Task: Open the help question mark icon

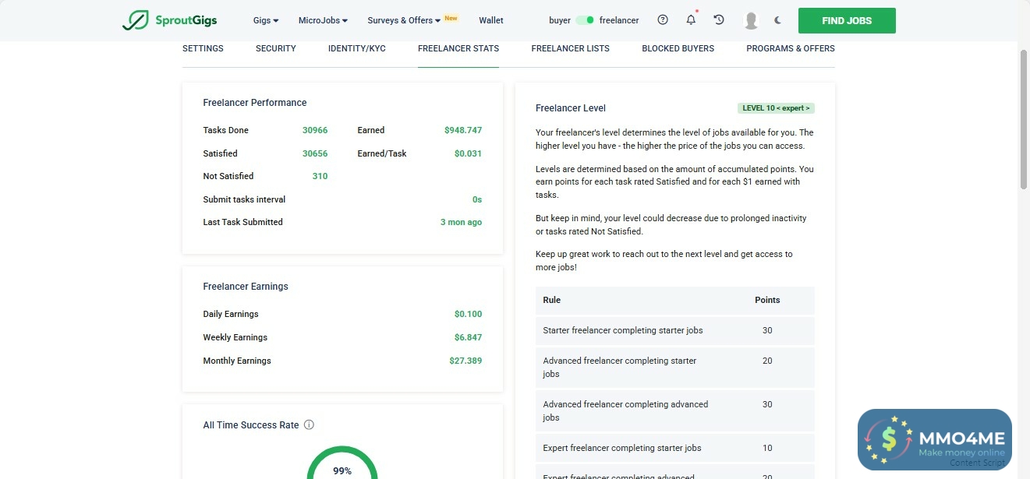Action: pos(663,20)
